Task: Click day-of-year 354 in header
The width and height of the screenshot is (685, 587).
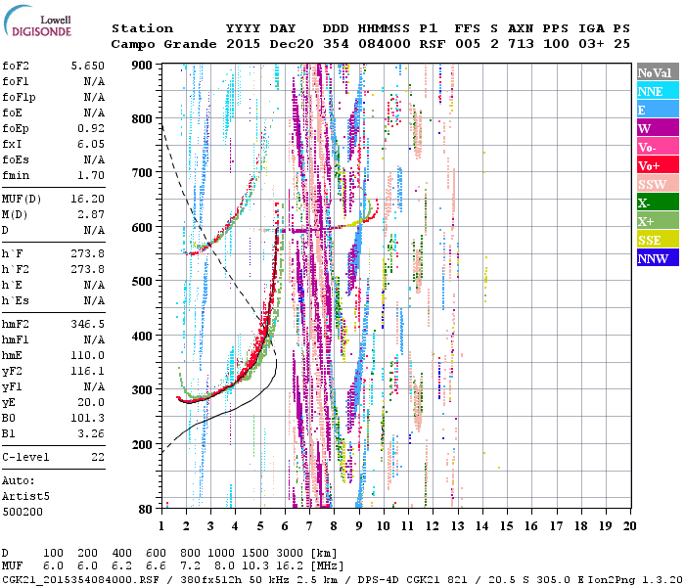Action: click(x=336, y=44)
